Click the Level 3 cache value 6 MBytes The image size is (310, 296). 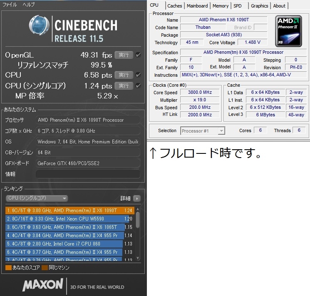point(265,115)
